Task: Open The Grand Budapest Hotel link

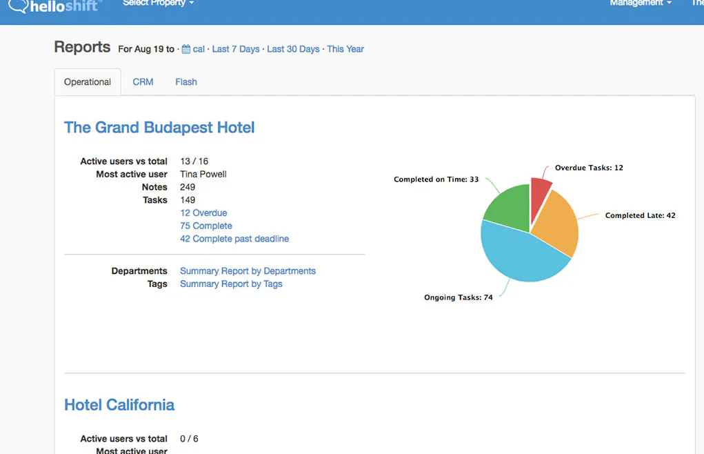Action: [x=159, y=128]
